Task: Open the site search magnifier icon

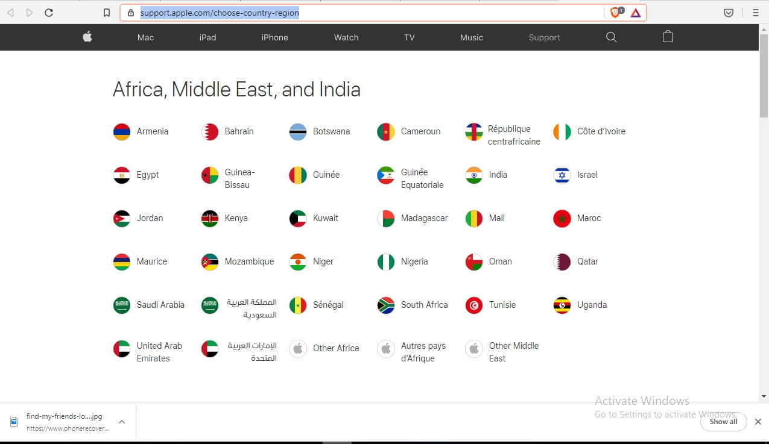Action: [611, 37]
